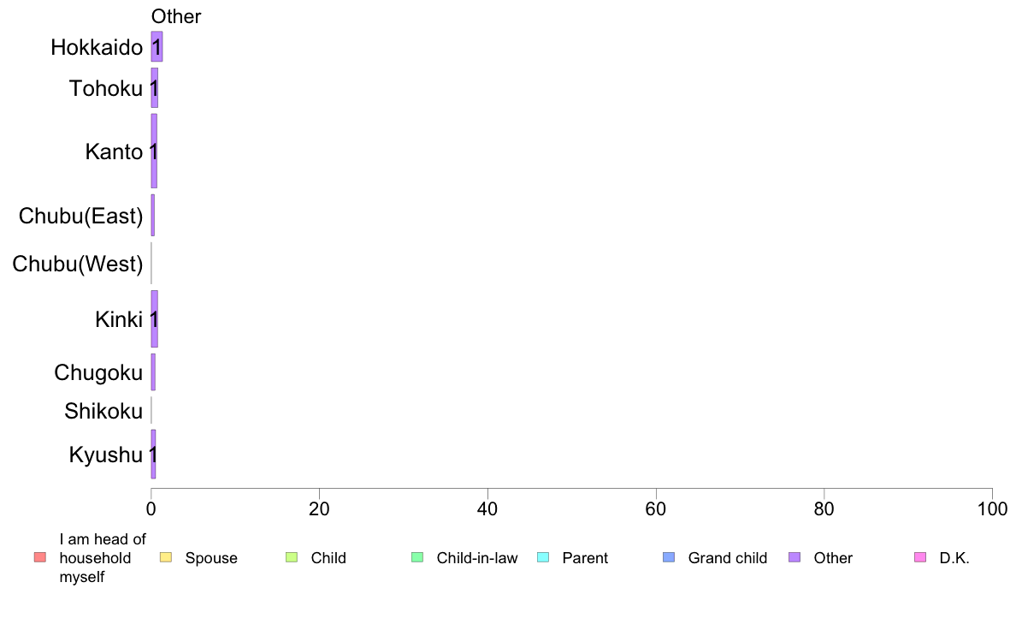Image resolution: width=1016 pixels, height=630 pixels.
Task: Click the Kyushu bar
Action: 153,455
